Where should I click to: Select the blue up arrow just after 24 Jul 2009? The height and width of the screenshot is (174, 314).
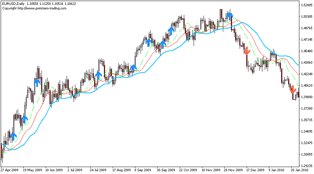point(98,74)
